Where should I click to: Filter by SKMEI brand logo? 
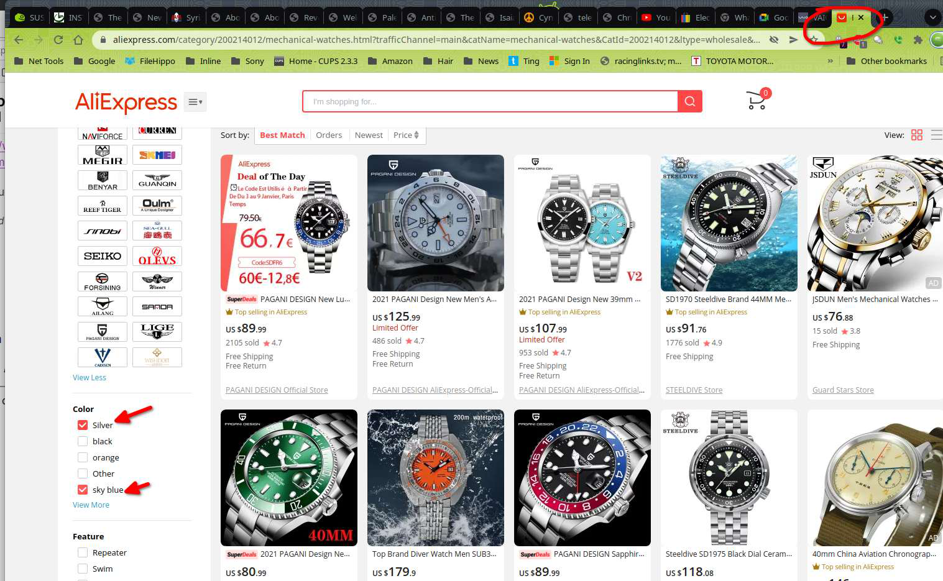(157, 155)
